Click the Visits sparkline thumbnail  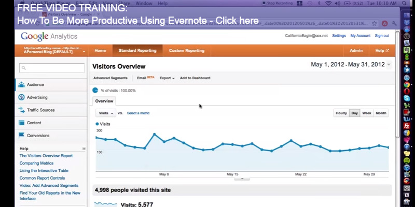point(106,204)
